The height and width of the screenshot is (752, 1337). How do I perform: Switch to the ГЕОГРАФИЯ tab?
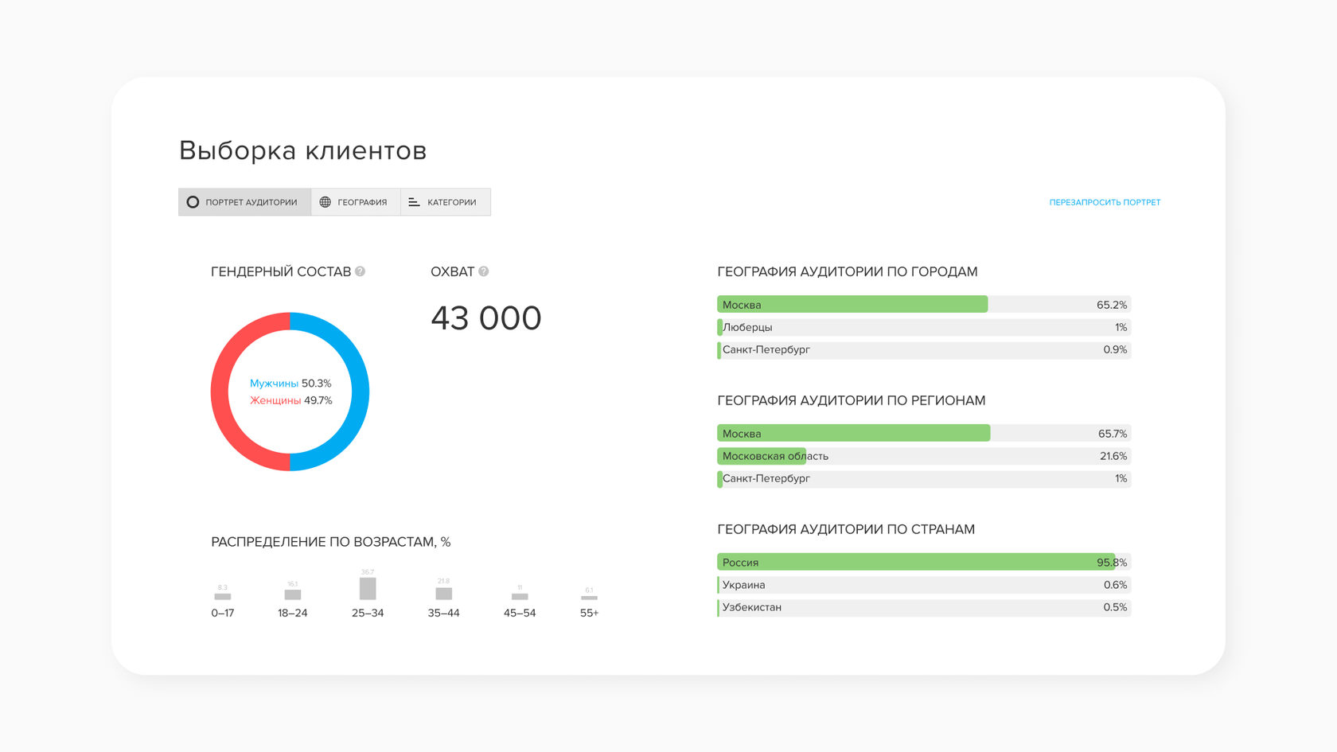pos(356,202)
